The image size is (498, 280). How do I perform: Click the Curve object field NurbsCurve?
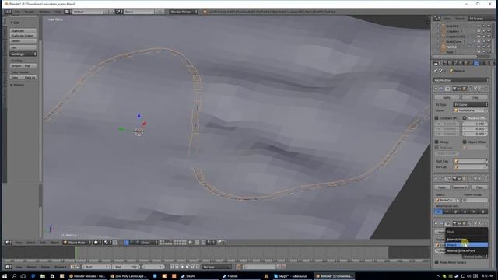470,110
